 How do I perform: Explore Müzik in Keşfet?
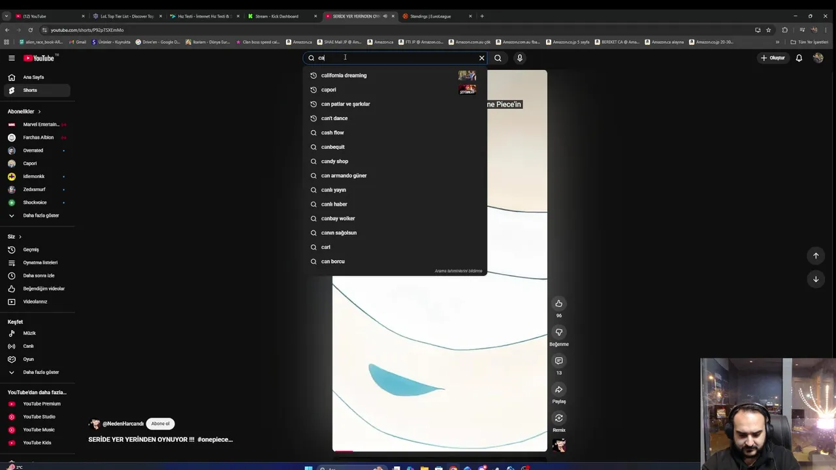pyautogui.click(x=37, y=333)
